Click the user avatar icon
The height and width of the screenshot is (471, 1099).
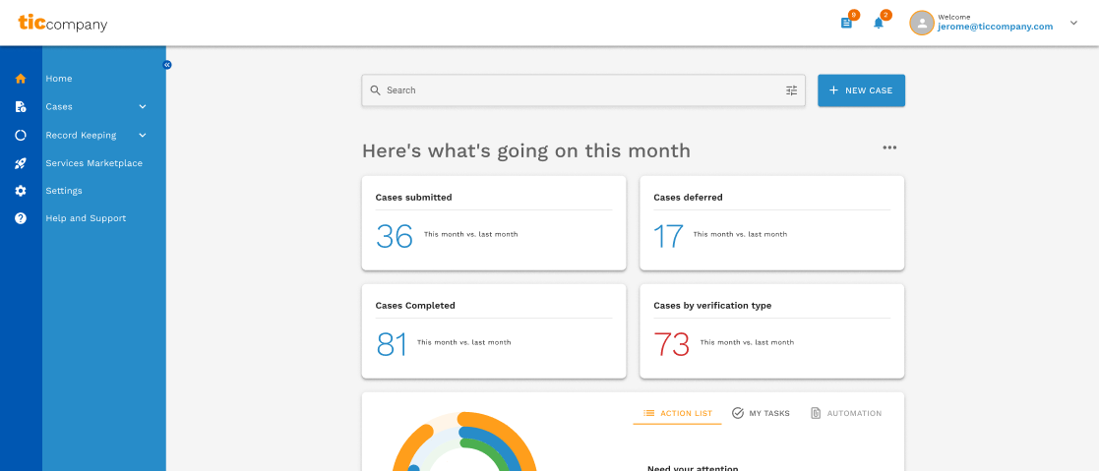point(922,23)
